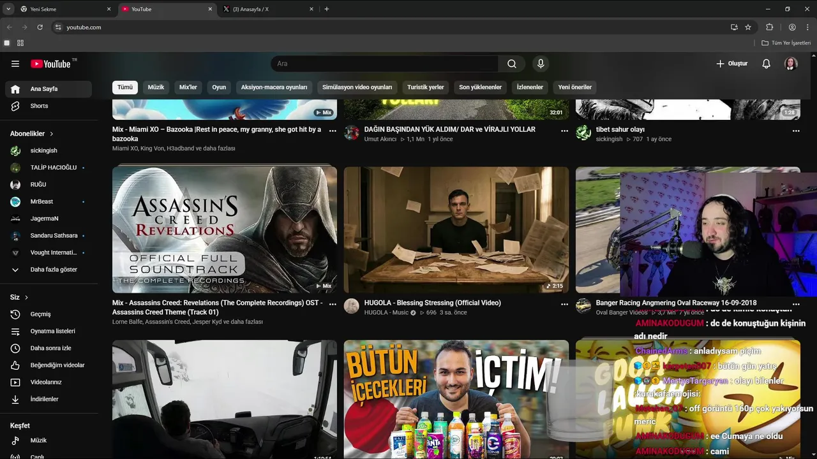Screen dimensions: 817x459
Task: Expand Daha fazla göster subscriptions
Action: click(49, 270)
